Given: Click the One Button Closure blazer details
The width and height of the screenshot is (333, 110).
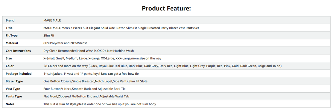Looking at the screenshot, I should [95, 81].
